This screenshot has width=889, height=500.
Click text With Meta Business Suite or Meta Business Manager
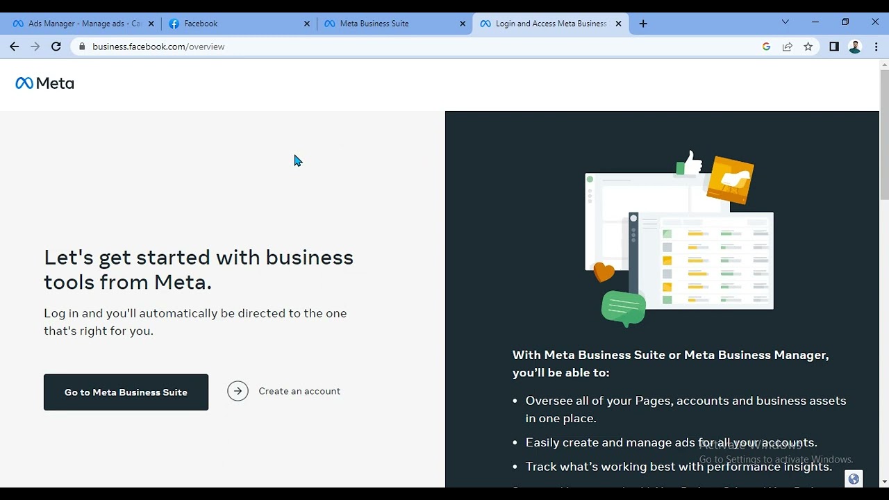(x=671, y=363)
